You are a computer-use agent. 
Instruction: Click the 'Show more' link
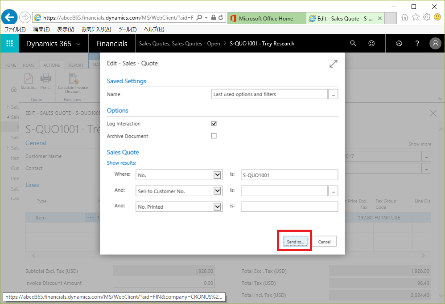pyautogui.click(x=420, y=144)
